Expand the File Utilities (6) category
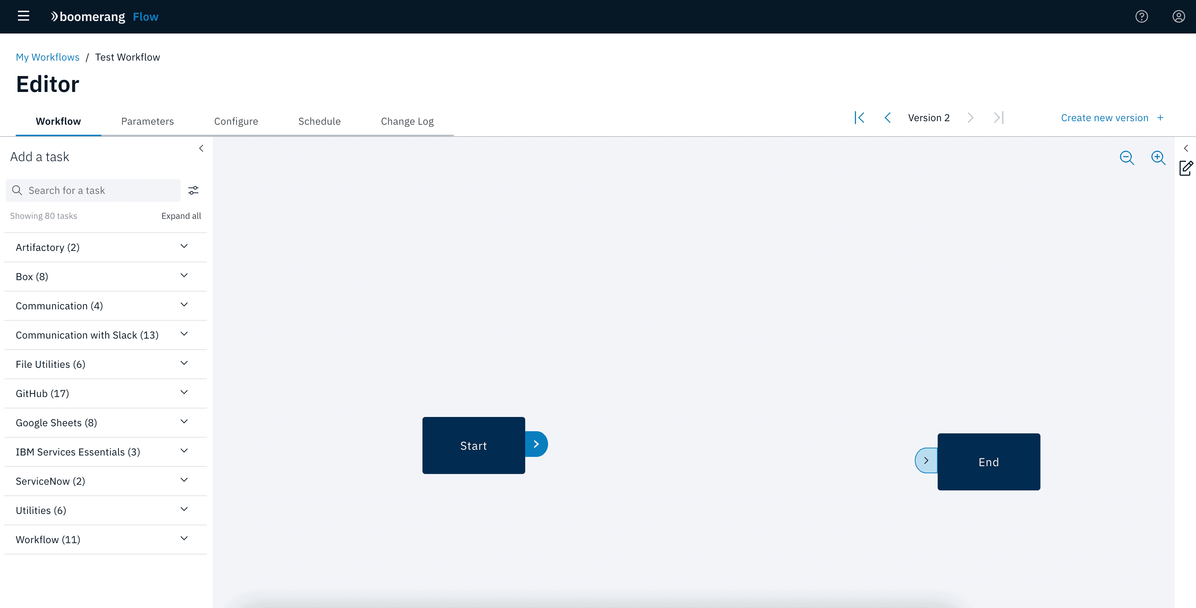The width and height of the screenshot is (1196, 608). tap(105, 364)
